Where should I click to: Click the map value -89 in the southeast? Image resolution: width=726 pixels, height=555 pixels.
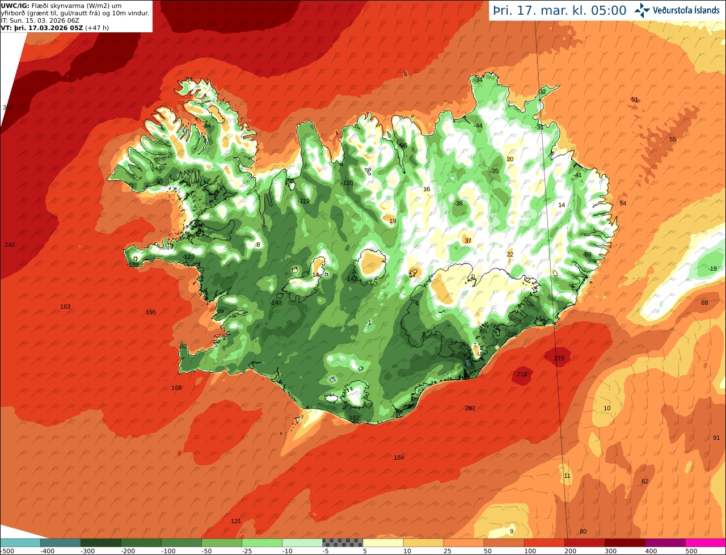[586, 254]
